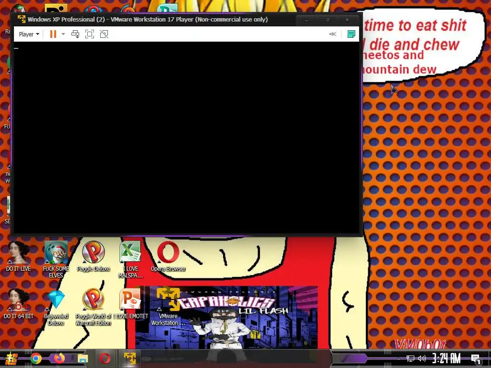Image resolution: width=491 pixels, height=368 pixels.
Task: Open the Player menu dropdown
Action: [29, 34]
